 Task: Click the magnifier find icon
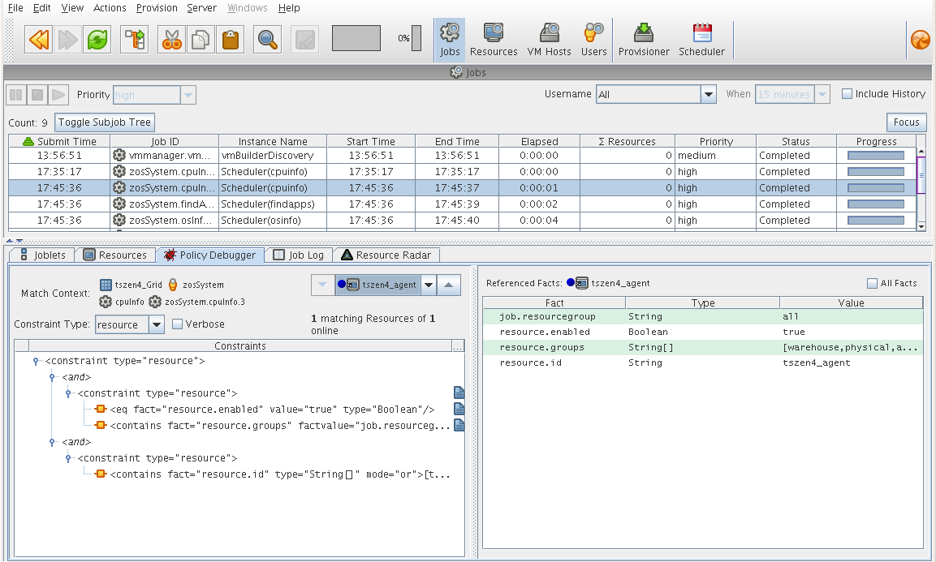268,39
